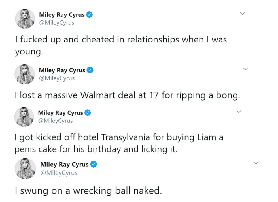Click Miley Ray Cyrus name on cheated-in-relationships tweet
This screenshot has height=202, width=278.
62,15
